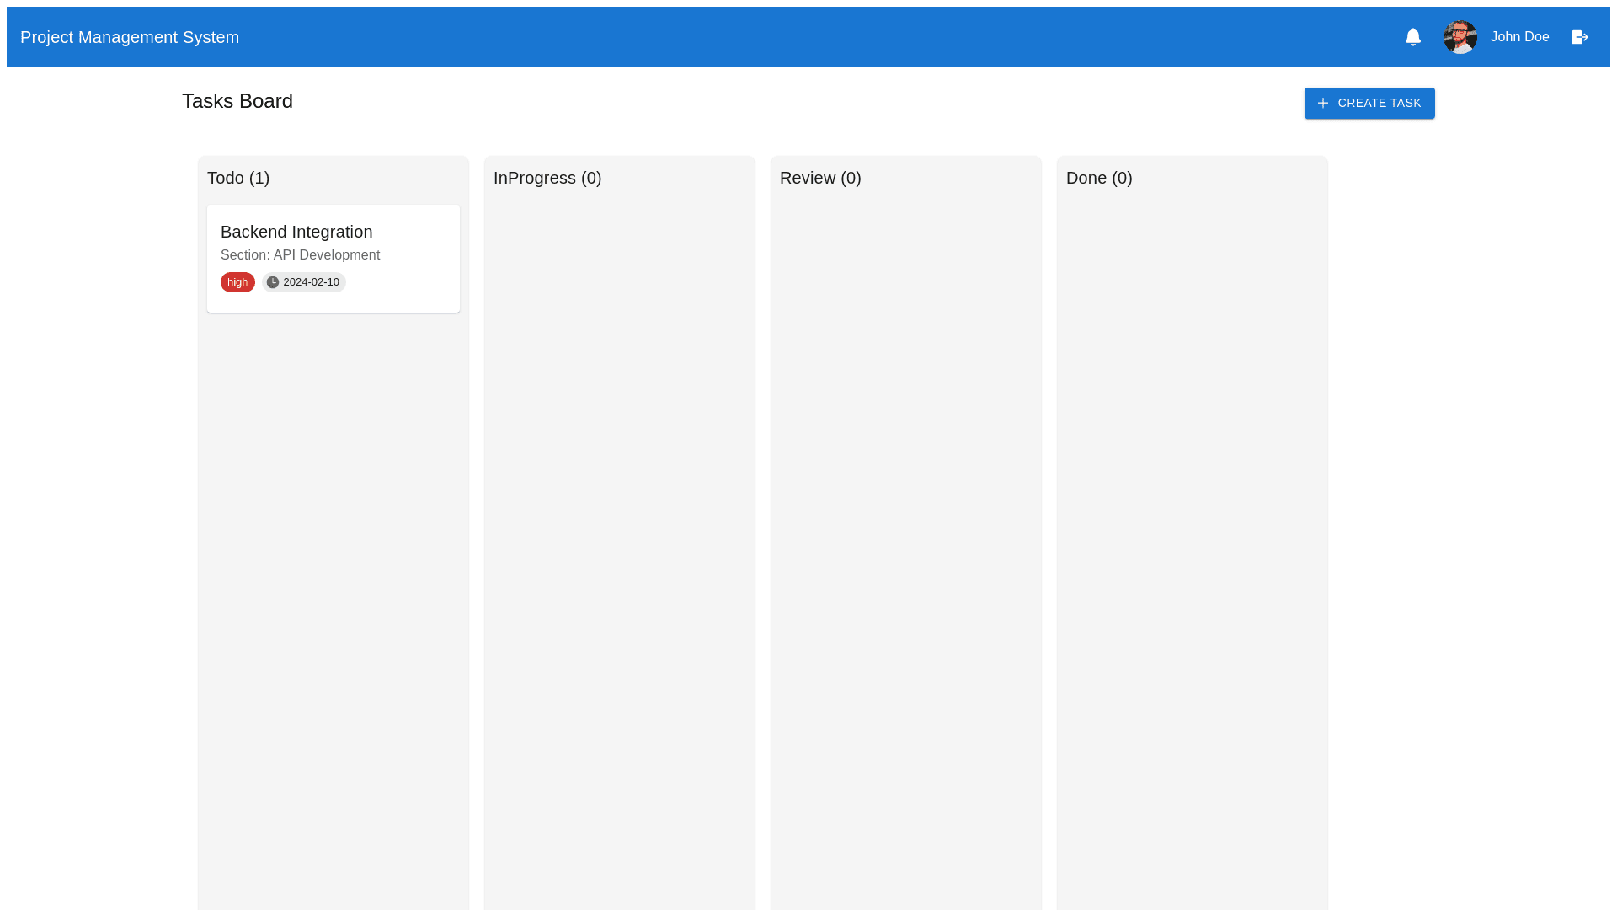Select the Review (0) column header

point(820,178)
